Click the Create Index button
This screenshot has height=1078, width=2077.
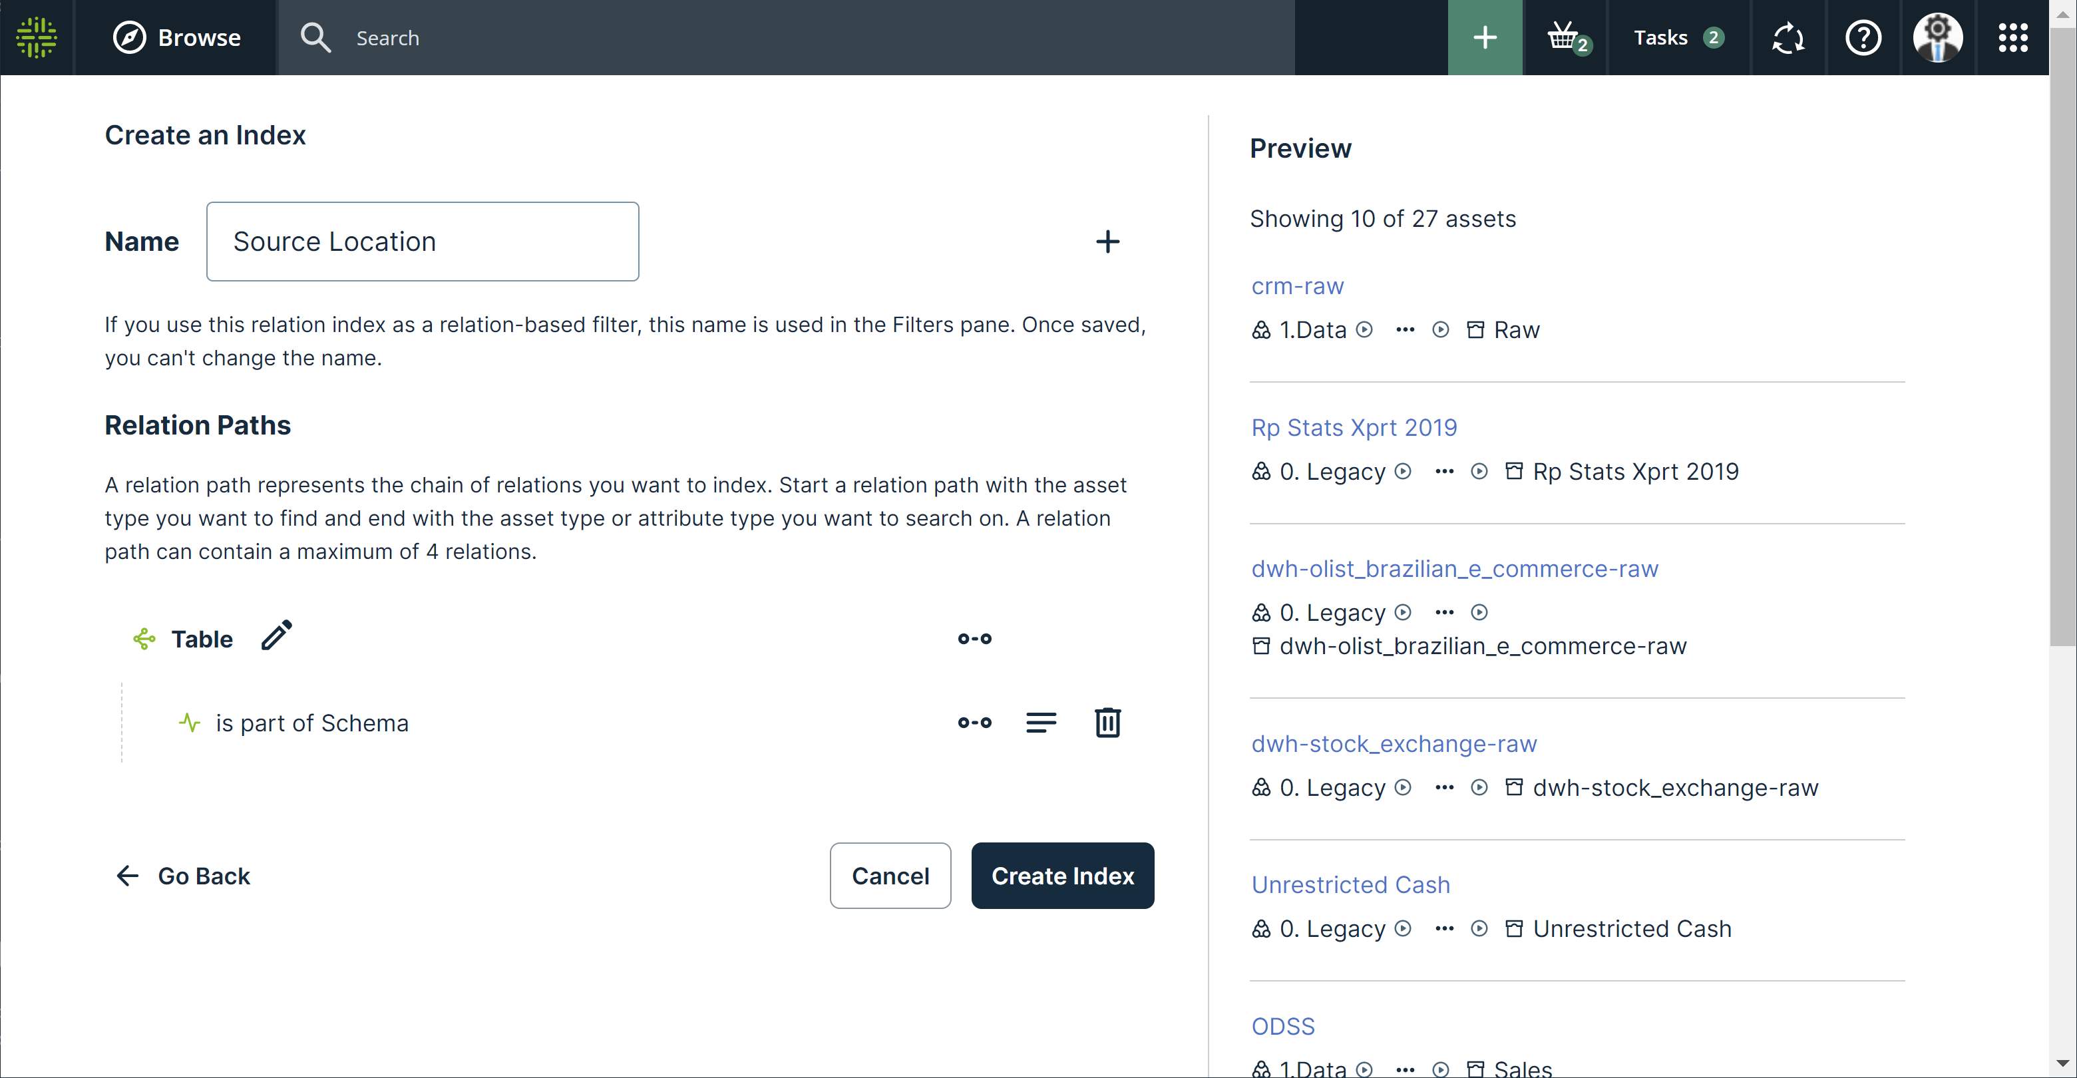[x=1062, y=876]
